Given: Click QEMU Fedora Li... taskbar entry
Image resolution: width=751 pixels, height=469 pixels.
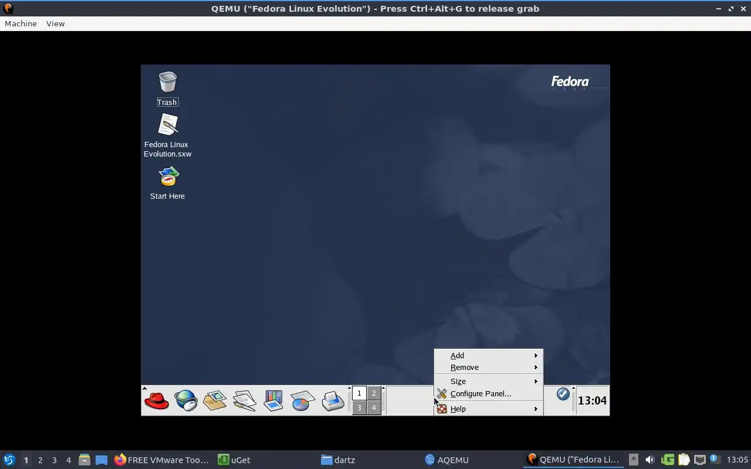Looking at the screenshot, I should point(573,460).
